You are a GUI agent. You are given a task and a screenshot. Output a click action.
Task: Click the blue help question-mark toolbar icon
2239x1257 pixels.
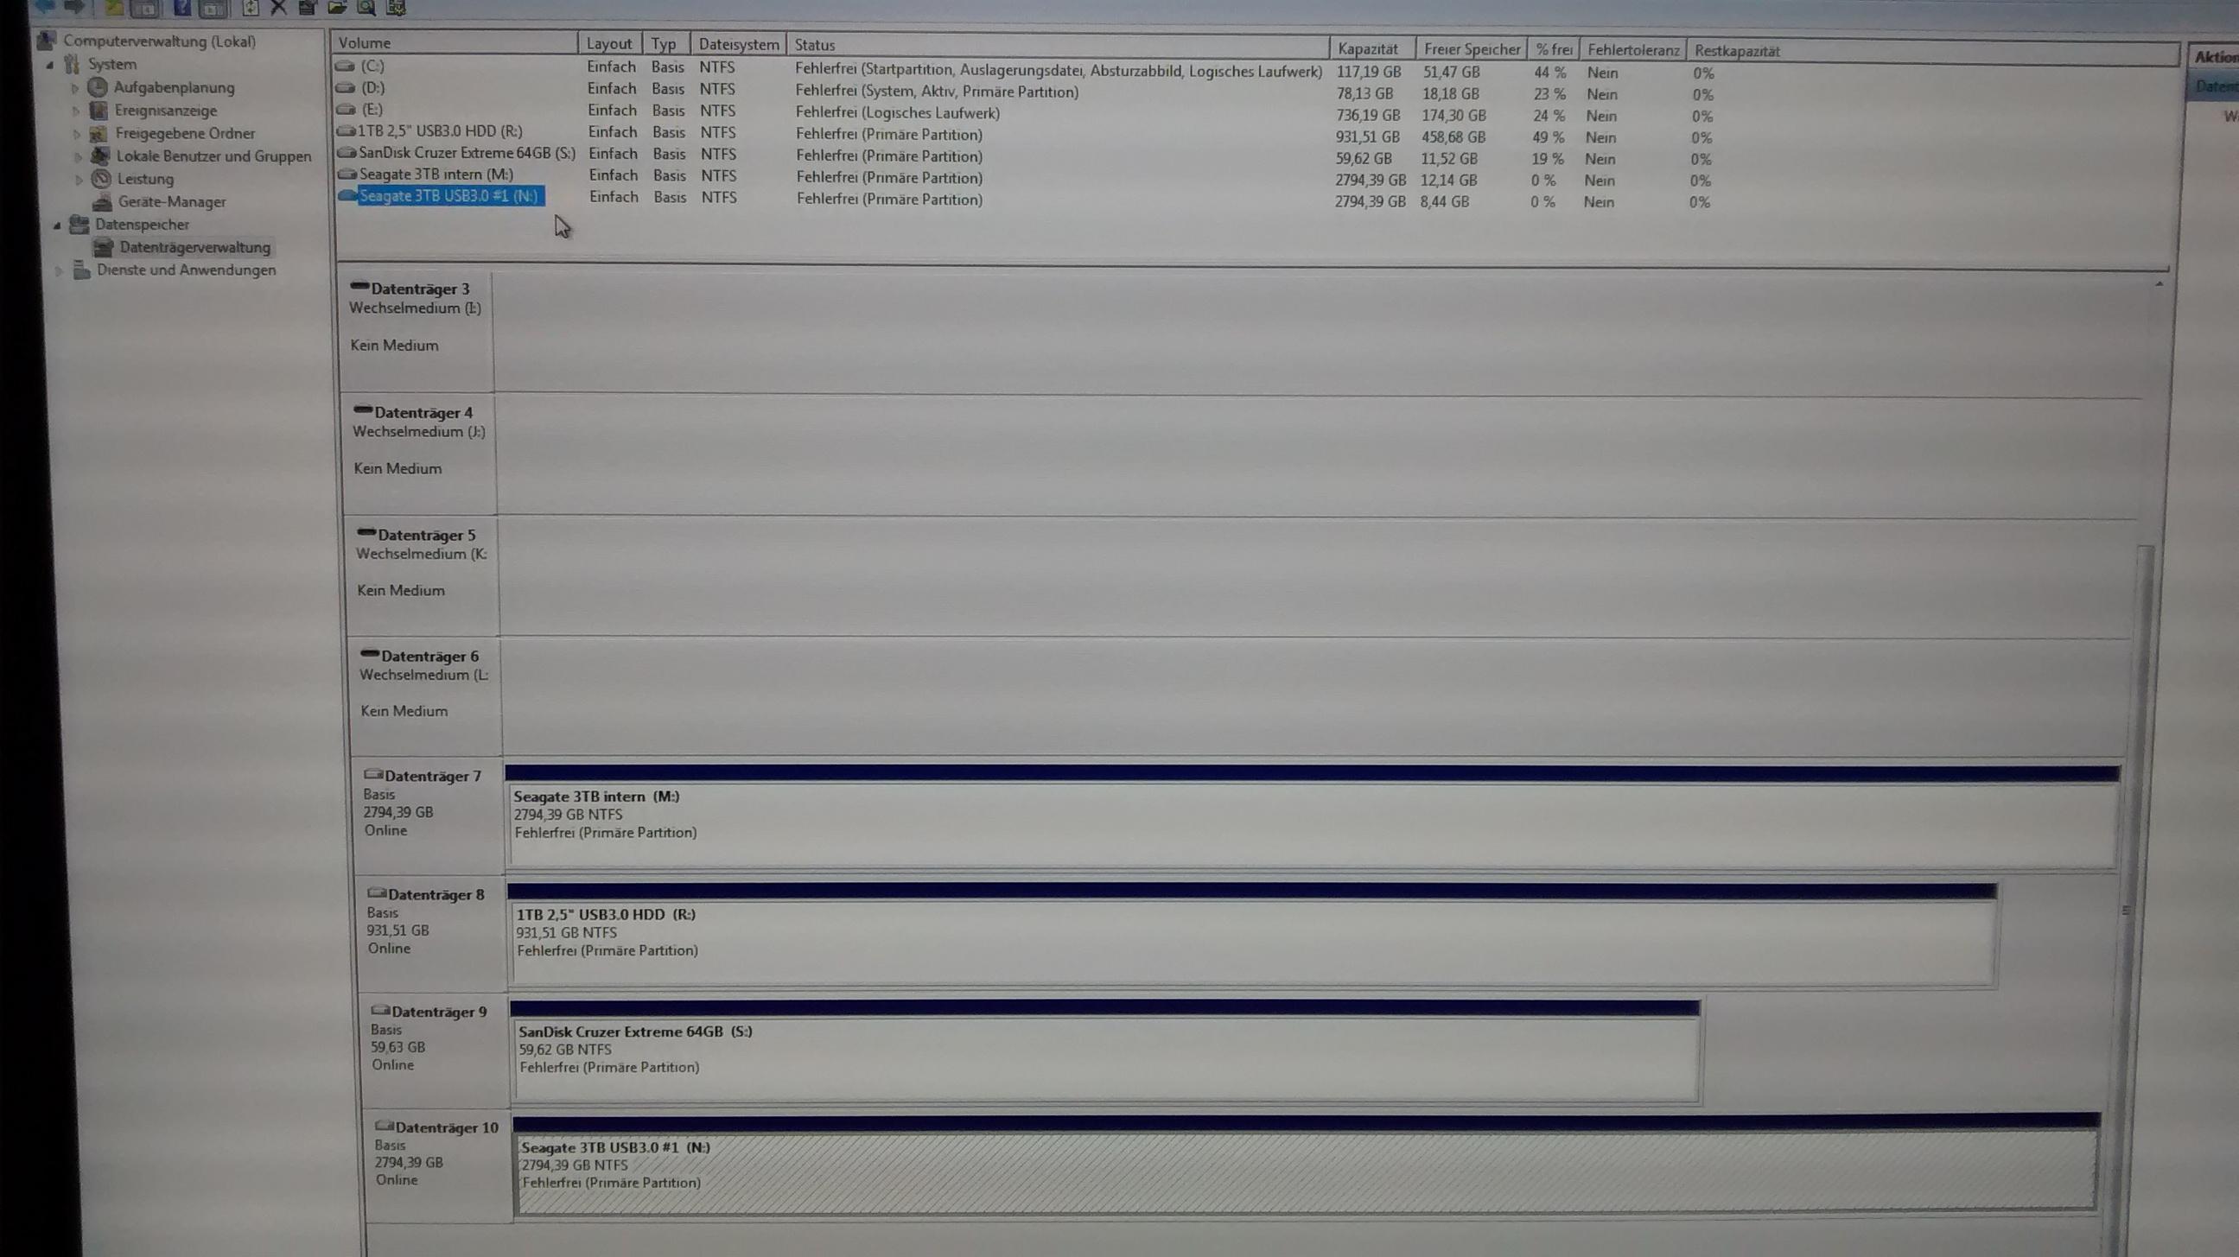[181, 8]
